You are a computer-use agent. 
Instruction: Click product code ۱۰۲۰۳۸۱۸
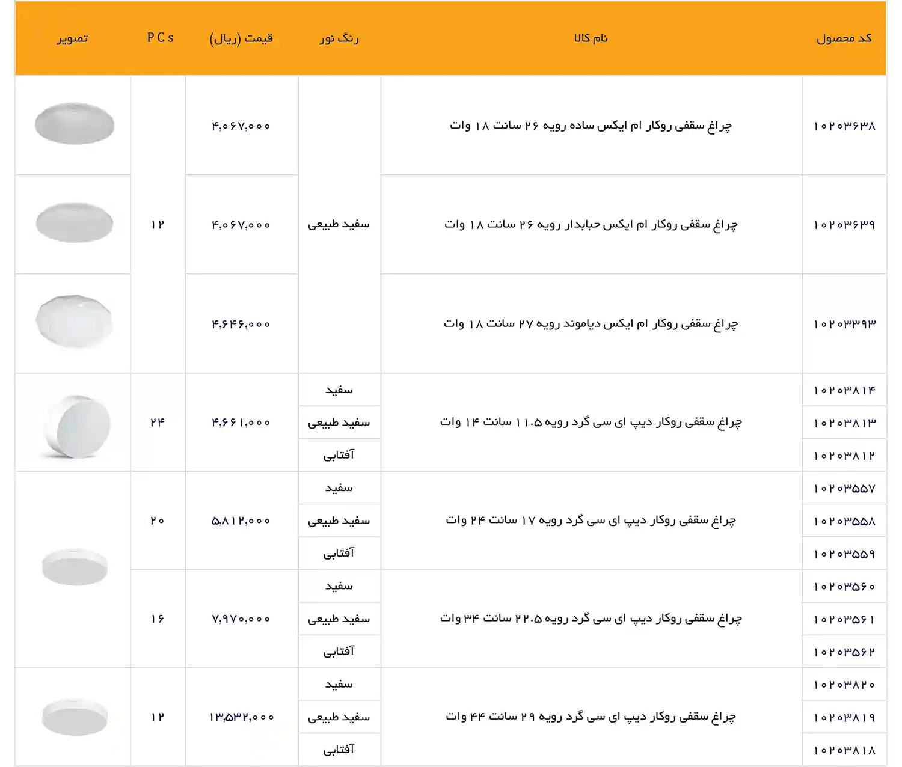(844, 750)
